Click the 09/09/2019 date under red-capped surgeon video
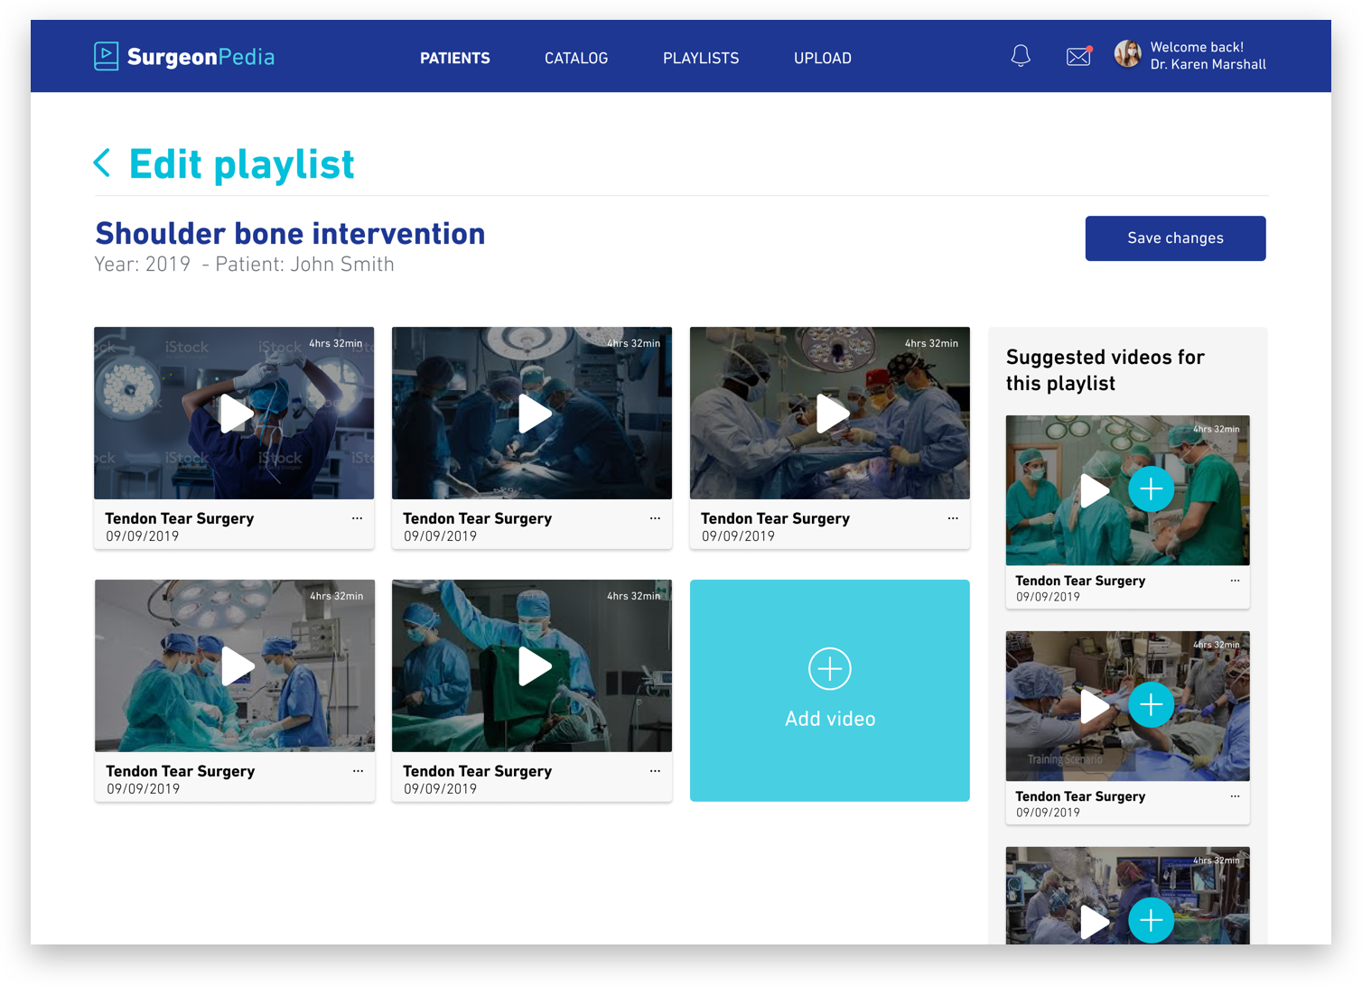The width and height of the screenshot is (1362, 986). (738, 536)
